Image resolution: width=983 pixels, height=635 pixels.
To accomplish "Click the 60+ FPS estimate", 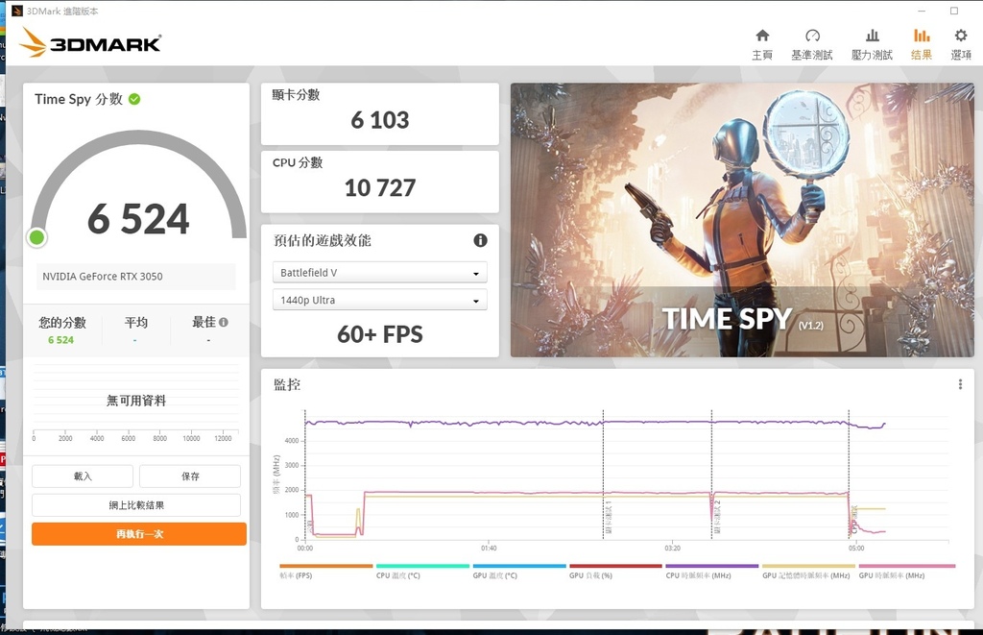I will pos(380,334).
